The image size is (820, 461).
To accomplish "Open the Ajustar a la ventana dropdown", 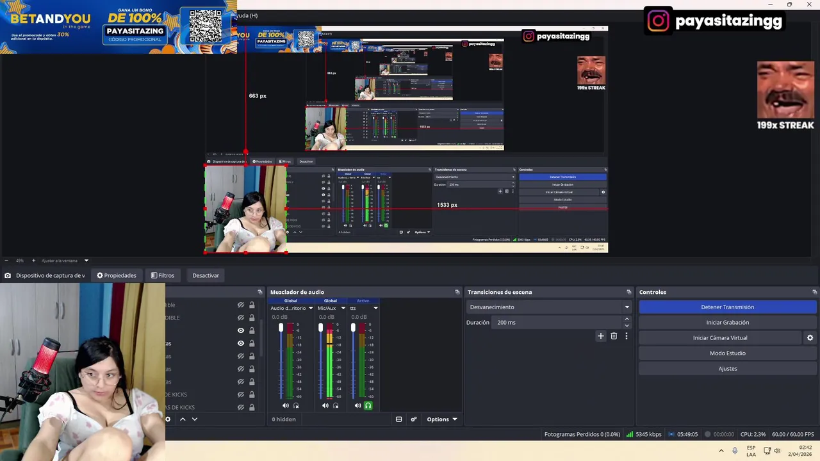I will tap(86, 261).
